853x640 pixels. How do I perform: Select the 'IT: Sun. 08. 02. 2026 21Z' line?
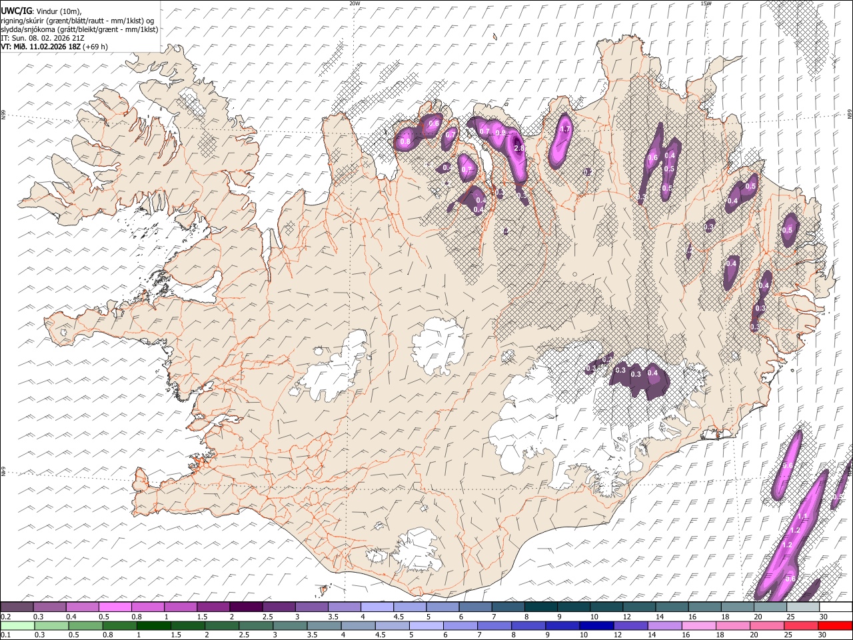tap(41, 38)
